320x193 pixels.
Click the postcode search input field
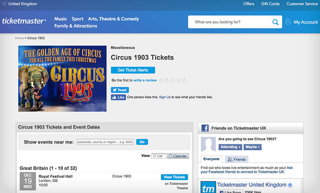coord(105,142)
